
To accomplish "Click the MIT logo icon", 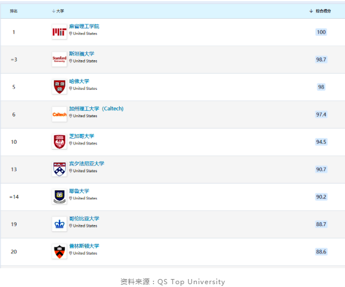I will point(59,32).
